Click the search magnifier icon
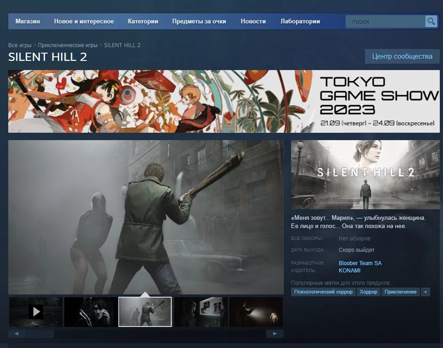Screen dimensions: 443x348 coord(431,22)
